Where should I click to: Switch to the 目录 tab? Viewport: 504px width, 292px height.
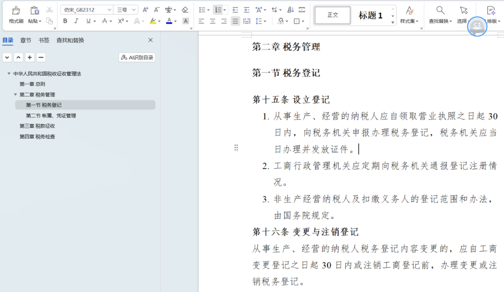(8, 41)
